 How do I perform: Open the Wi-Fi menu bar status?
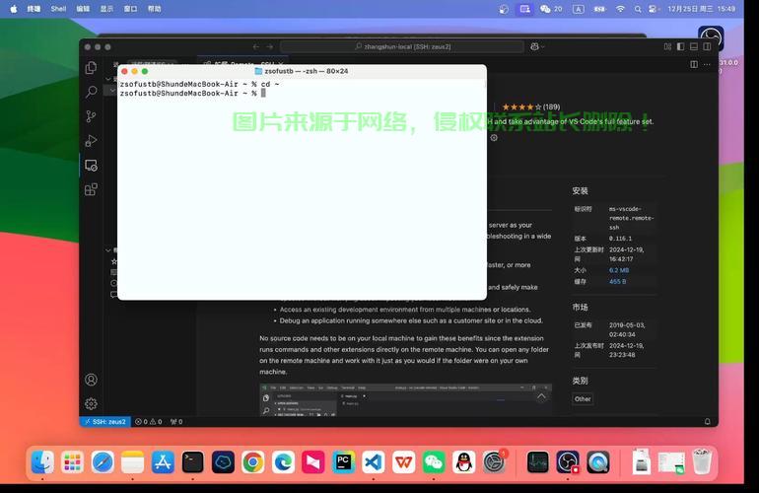pyautogui.click(x=620, y=9)
